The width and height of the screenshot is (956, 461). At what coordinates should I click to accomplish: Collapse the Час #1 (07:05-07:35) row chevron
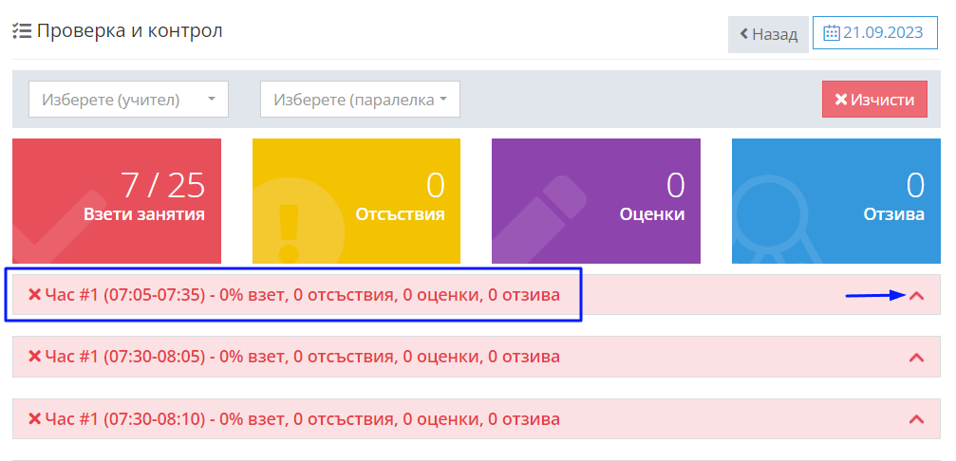[x=916, y=296]
